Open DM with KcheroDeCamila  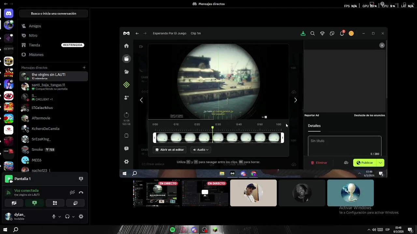[53, 129]
